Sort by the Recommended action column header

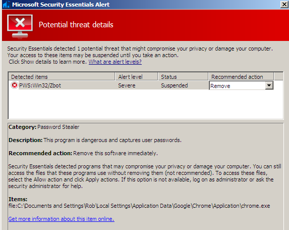click(241, 77)
